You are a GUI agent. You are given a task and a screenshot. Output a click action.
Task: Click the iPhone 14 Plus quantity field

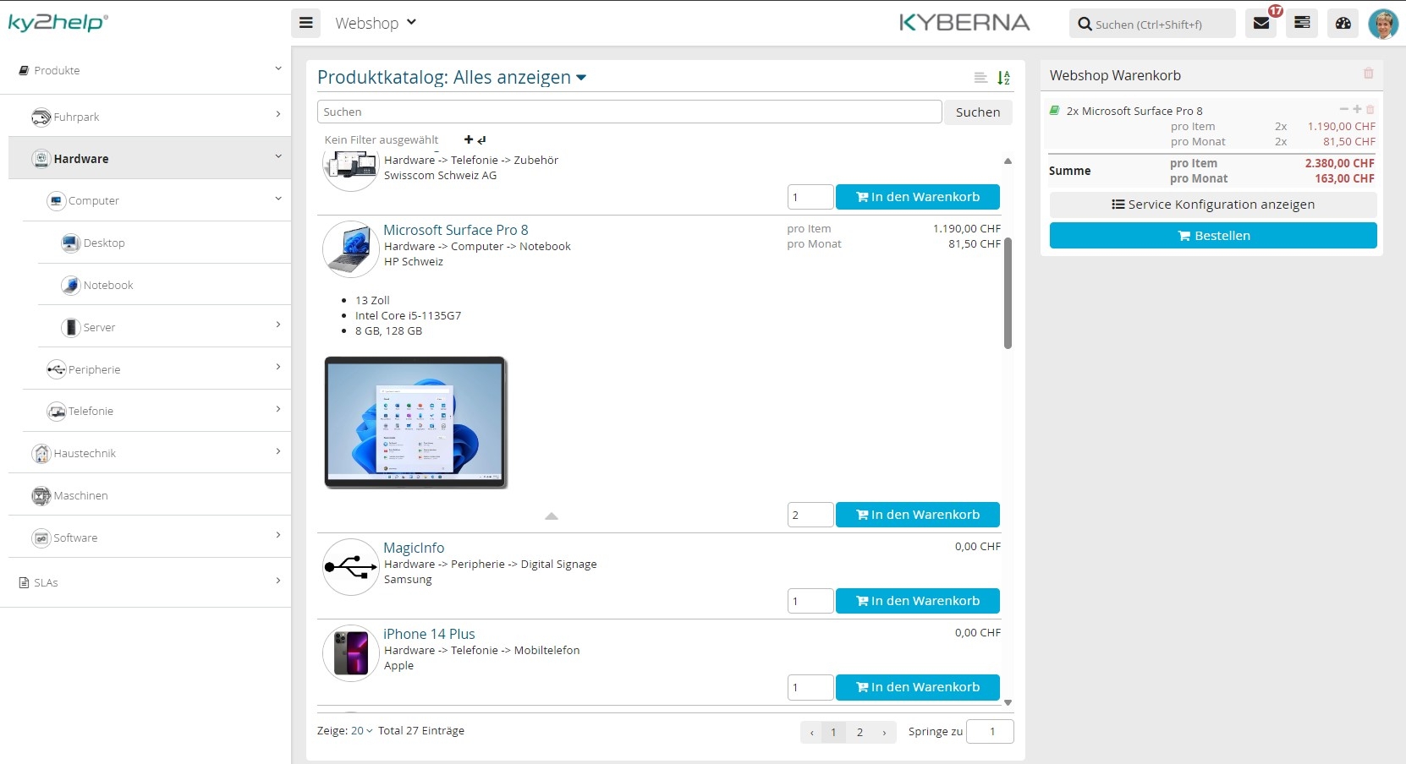pyautogui.click(x=810, y=687)
